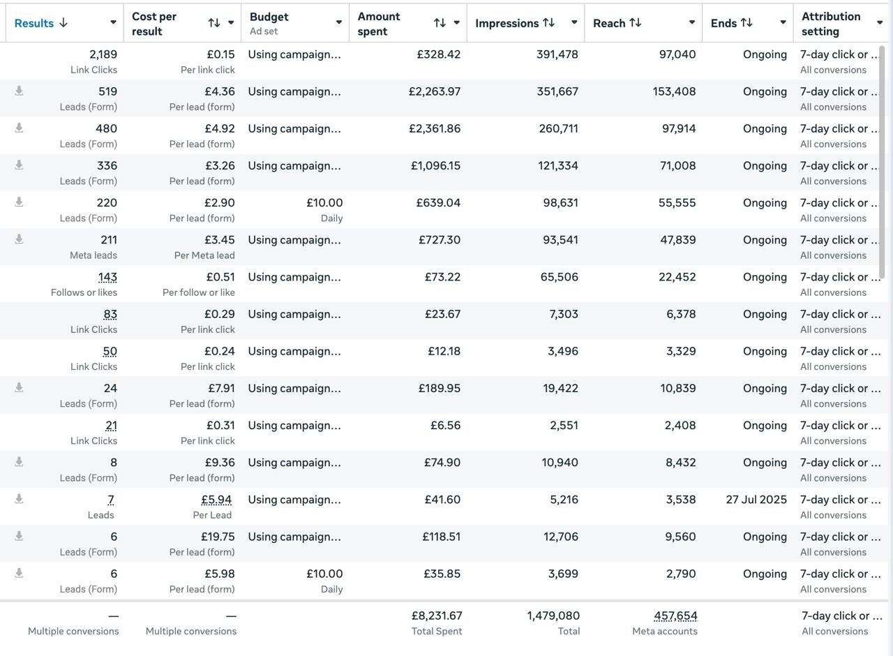Screen dimensions: 893x656
Task: Click underlined total reach 457,654
Action: [x=675, y=616]
